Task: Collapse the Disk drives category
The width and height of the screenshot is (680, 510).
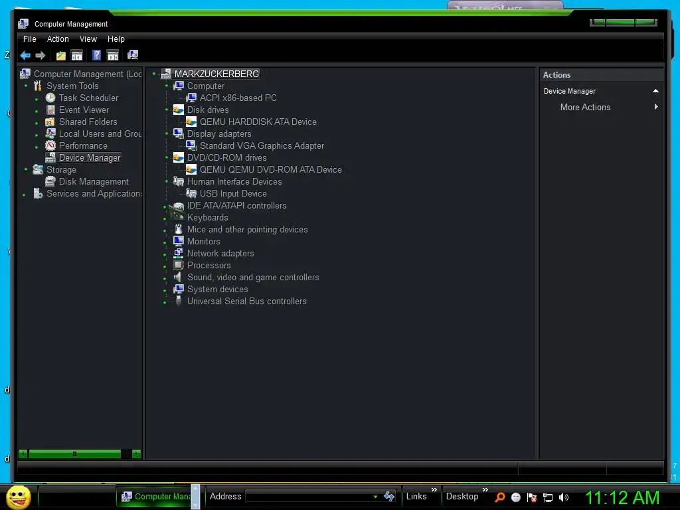Action: 167,110
